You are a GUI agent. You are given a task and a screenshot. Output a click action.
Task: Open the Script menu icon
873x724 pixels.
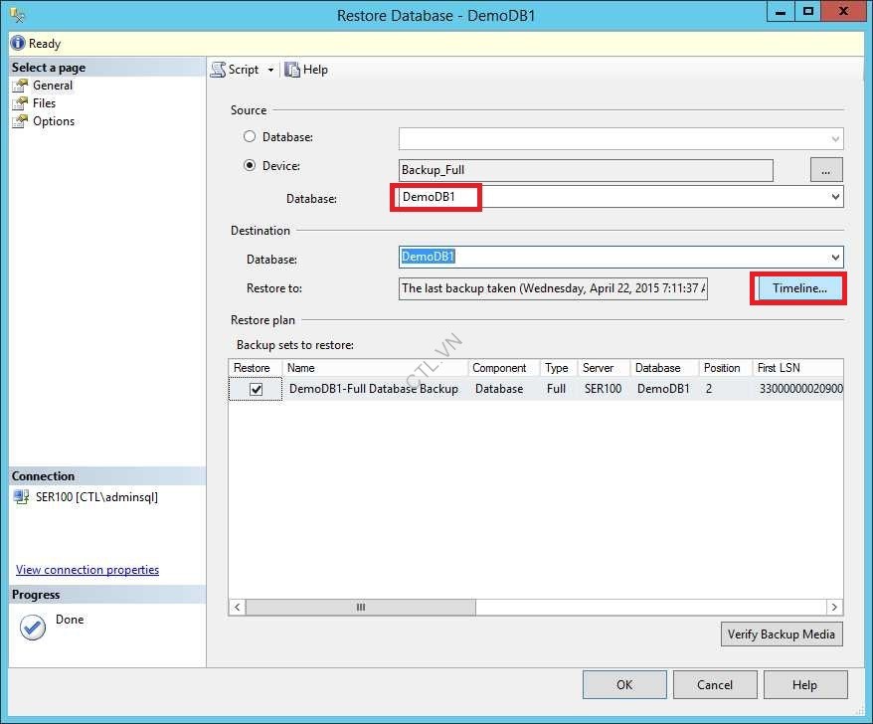pos(221,69)
